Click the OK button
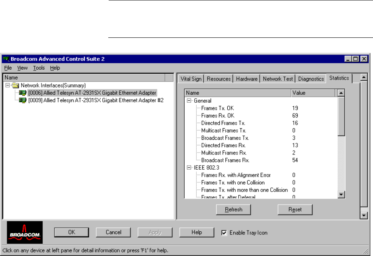 pyautogui.click(x=72, y=232)
